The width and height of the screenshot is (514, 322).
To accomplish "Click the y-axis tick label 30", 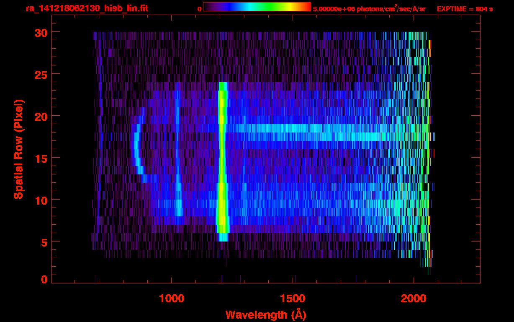I will 40,32.
